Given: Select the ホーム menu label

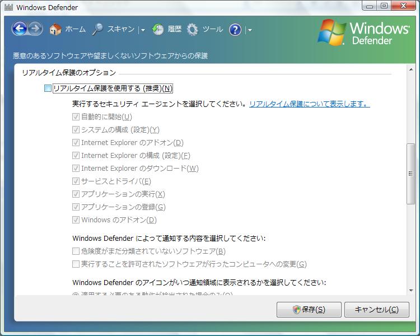Looking at the screenshot, I should (75, 29).
